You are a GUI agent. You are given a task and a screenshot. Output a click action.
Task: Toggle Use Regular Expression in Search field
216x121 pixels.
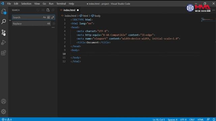53,17
